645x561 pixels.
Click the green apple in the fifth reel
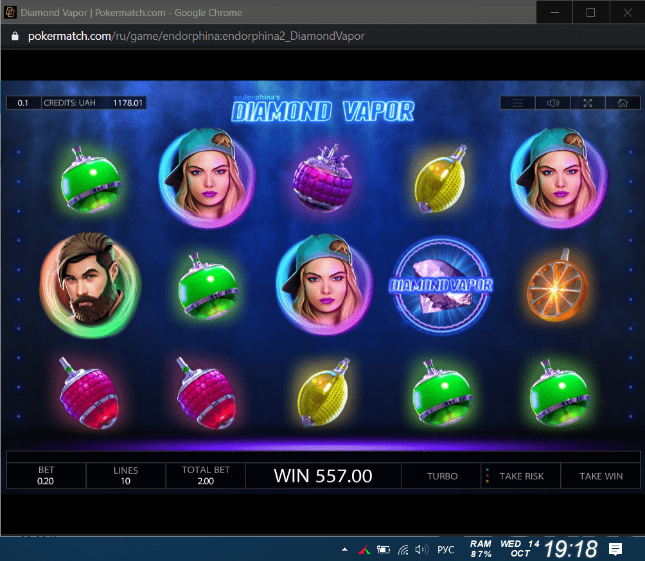coord(560,393)
